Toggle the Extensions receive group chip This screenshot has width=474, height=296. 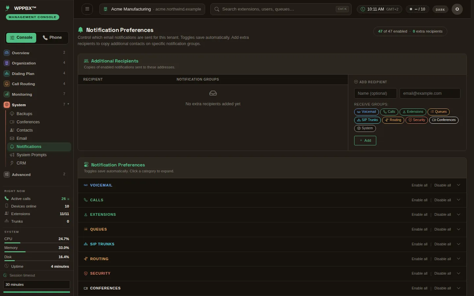click(413, 112)
